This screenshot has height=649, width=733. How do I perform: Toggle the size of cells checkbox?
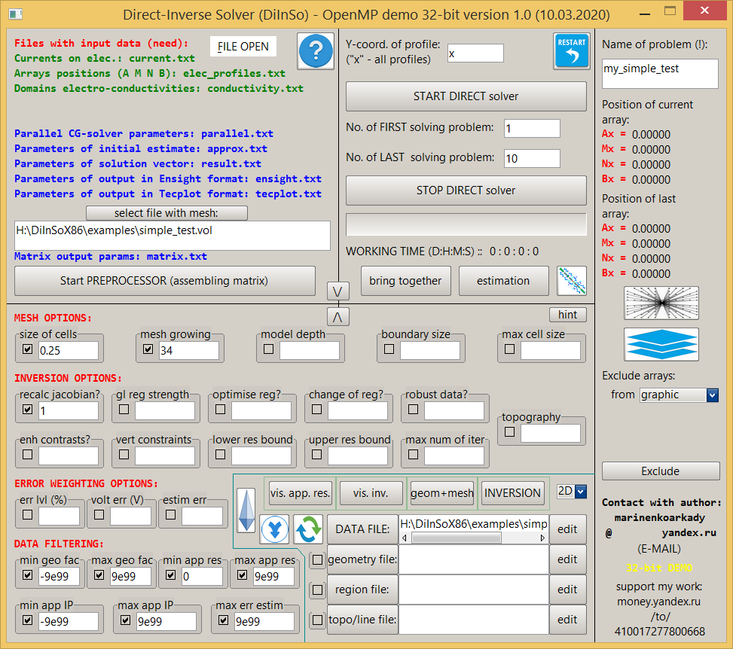point(28,349)
